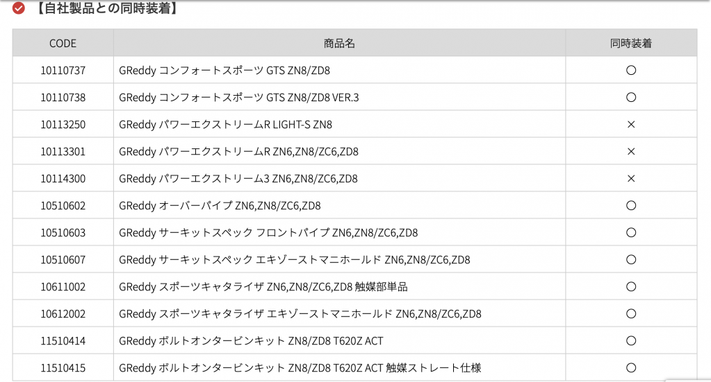The image size is (711, 382).
Task: Select product code 10110738
Action: [x=63, y=98]
